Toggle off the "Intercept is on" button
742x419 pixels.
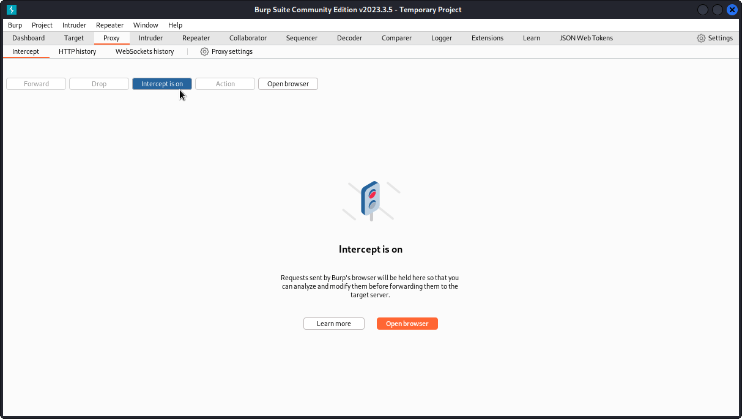161,83
